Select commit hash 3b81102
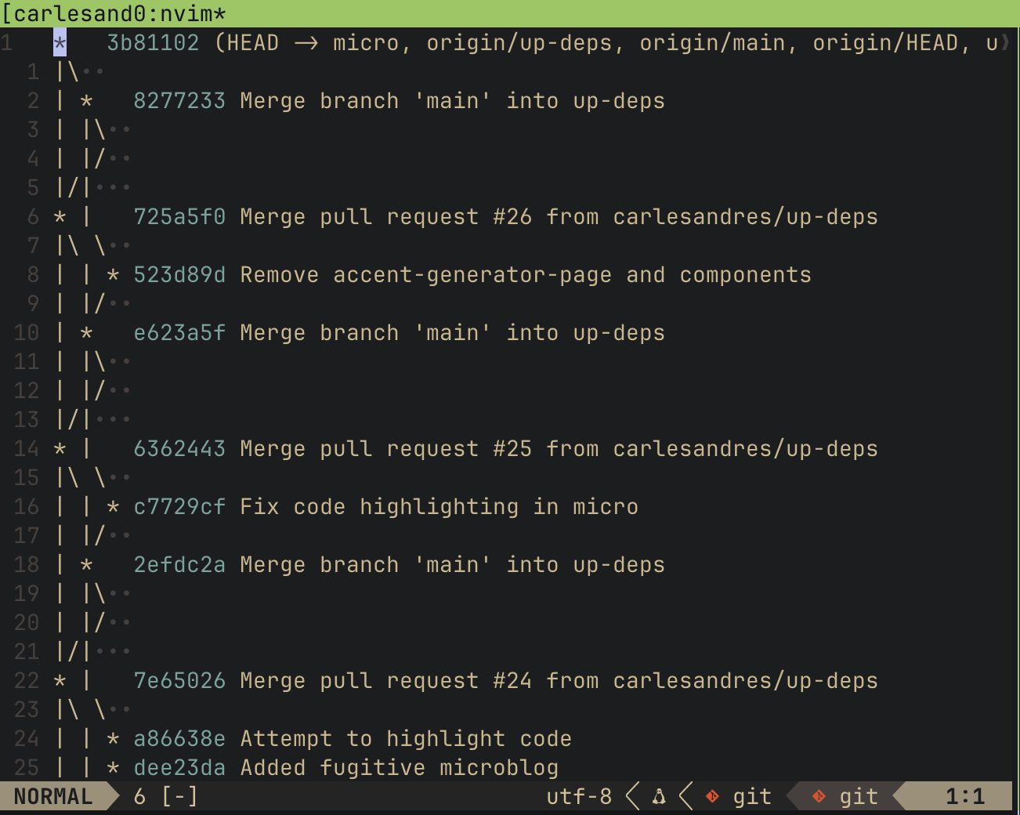The height and width of the screenshot is (815, 1020). tap(153, 43)
